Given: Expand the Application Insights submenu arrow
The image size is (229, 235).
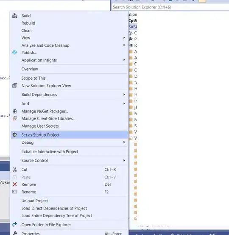Looking at the screenshot, I should click(x=124, y=60).
